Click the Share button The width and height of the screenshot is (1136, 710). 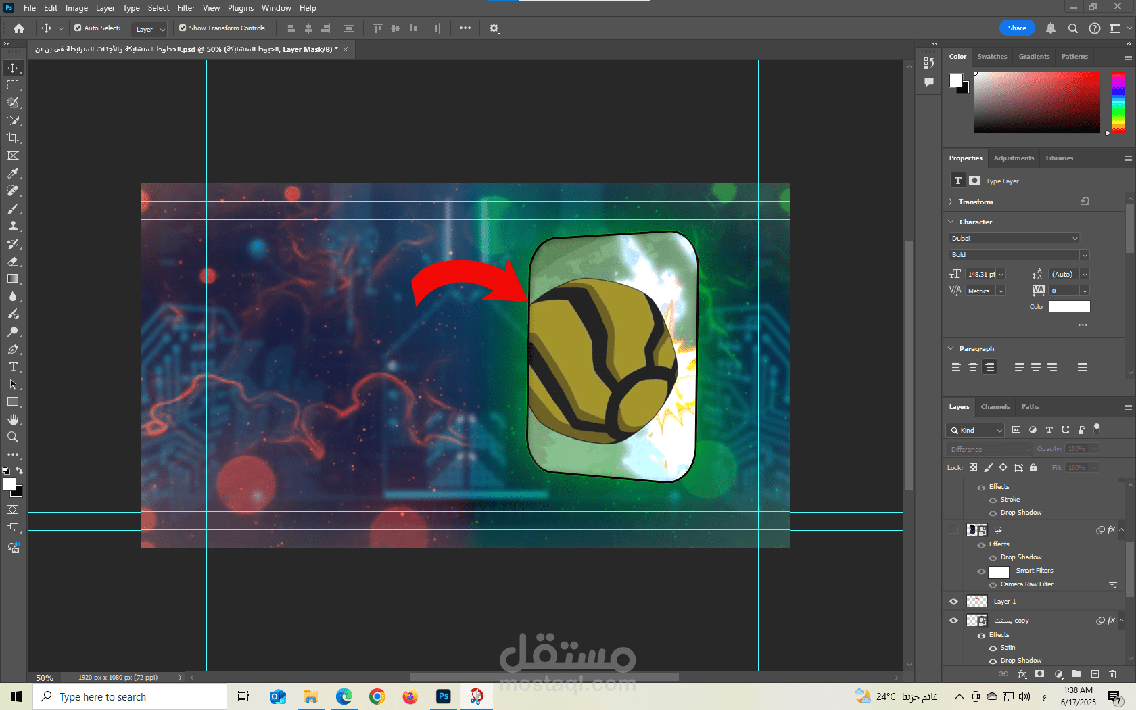click(x=1017, y=28)
